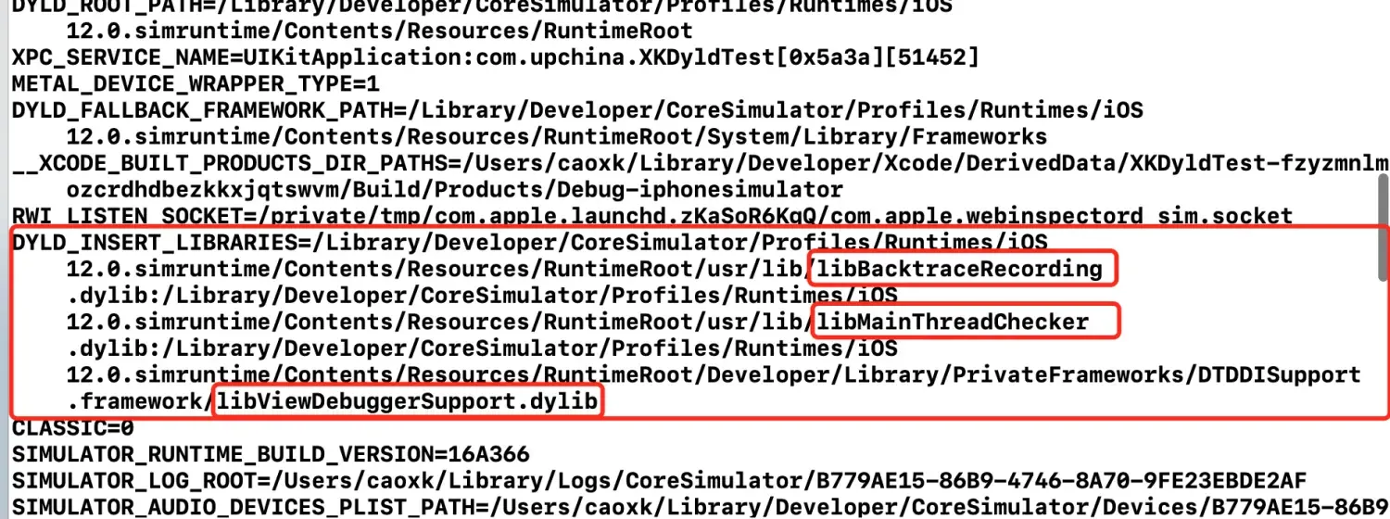Click the highlighted libBacktraceRecording text

click(x=960, y=270)
